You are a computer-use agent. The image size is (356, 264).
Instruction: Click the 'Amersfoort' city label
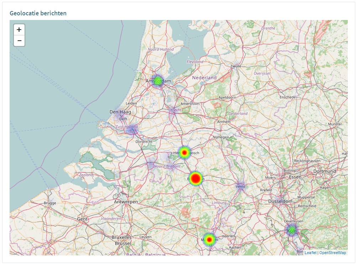coord(190,103)
